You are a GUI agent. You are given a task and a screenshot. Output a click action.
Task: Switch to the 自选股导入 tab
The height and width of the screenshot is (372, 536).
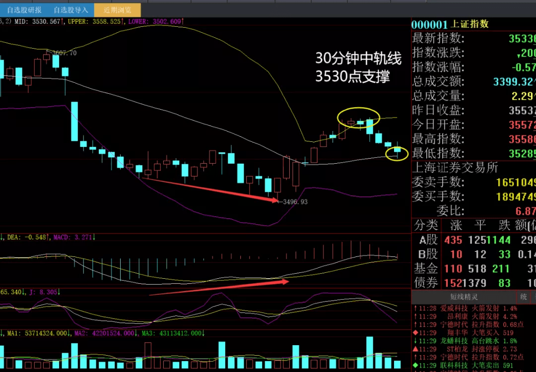click(x=70, y=9)
